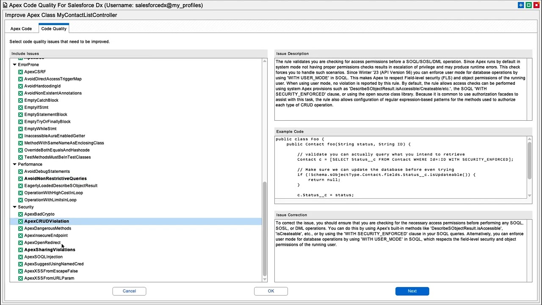Screen dimensions: 542x305
Task: Select the ApexSharingViolations issue
Action: (50, 250)
